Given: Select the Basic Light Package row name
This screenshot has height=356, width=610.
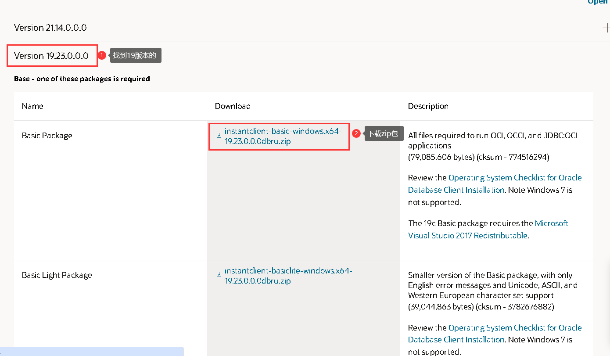Looking at the screenshot, I should (57, 275).
